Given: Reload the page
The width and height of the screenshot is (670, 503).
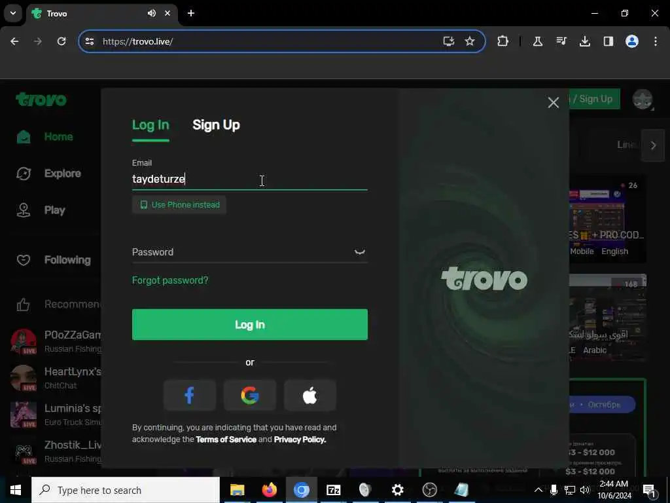Looking at the screenshot, I should pos(62,41).
